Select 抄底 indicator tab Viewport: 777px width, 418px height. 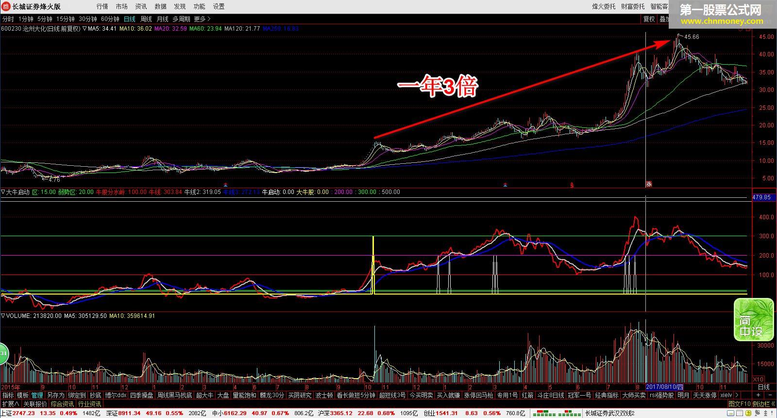(96, 395)
